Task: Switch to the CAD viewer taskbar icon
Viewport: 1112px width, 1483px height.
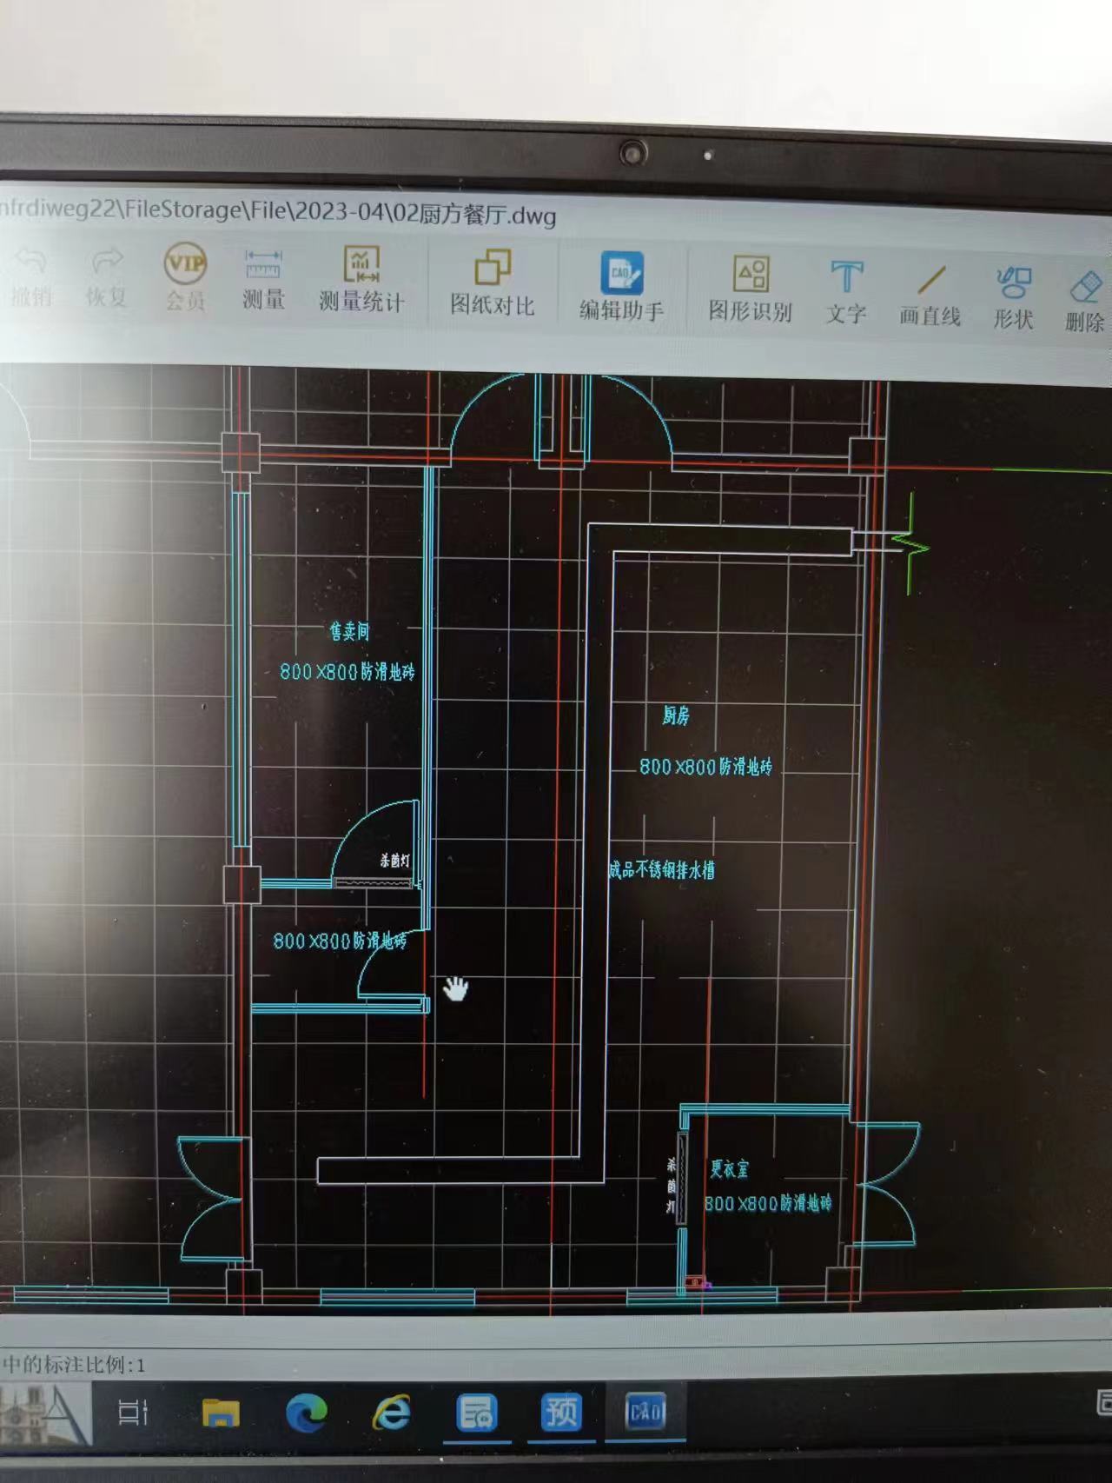Action: pyautogui.click(x=645, y=1413)
